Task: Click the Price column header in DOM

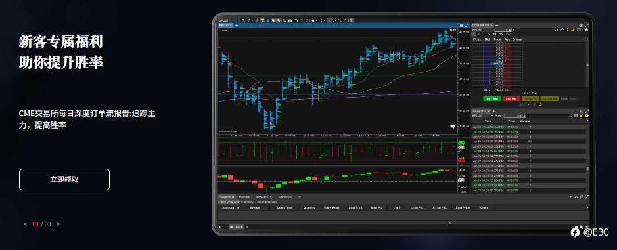Action: click(x=497, y=40)
